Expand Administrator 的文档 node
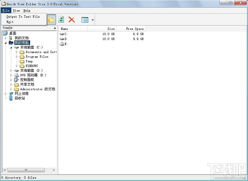The width and height of the screenshot is (248, 181). pyautogui.click(x=11, y=89)
